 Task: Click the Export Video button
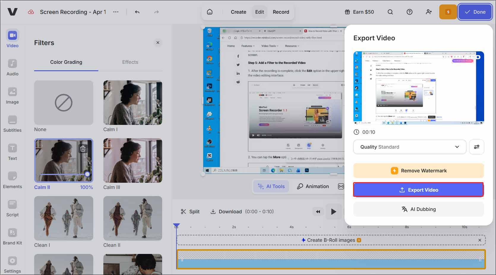pyautogui.click(x=418, y=190)
